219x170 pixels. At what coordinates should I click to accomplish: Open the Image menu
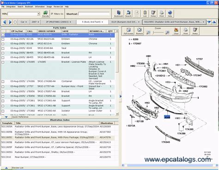(x=49, y=6)
